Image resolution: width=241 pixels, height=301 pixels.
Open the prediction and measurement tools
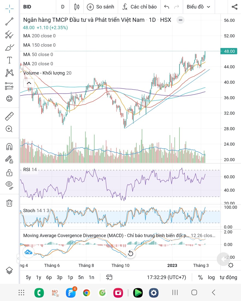(x=9, y=86)
